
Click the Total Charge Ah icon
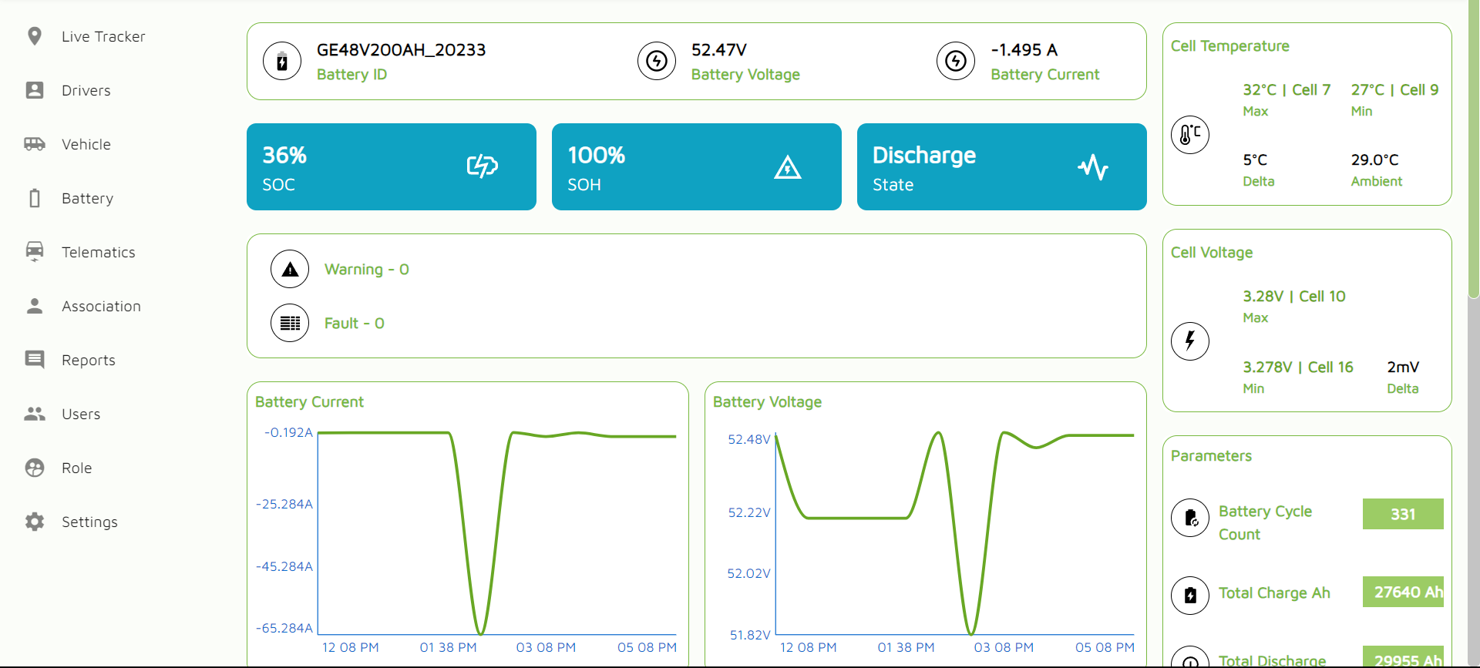pyautogui.click(x=1190, y=595)
